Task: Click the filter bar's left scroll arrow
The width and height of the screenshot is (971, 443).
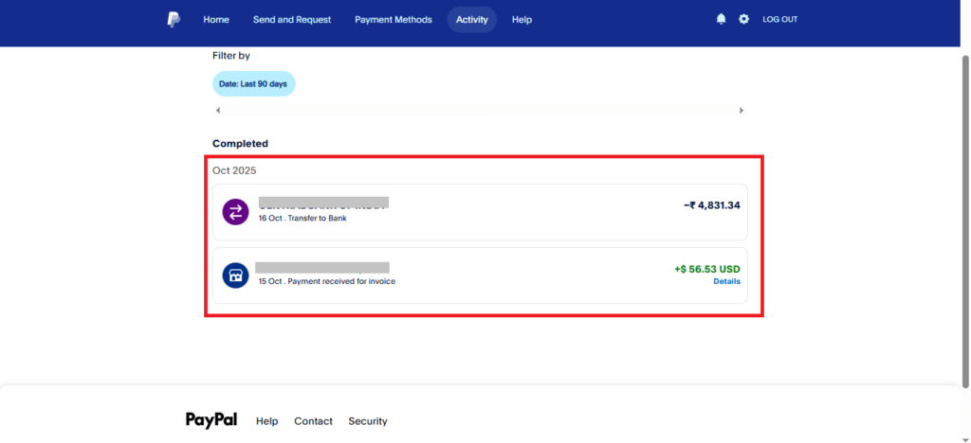Action: [217, 111]
